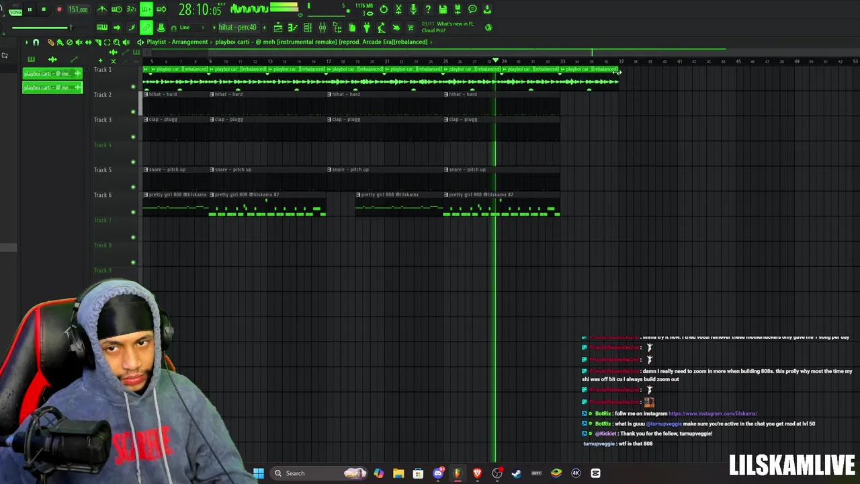Select the pencil Draw tool
Image resolution: width=860 pixels, height=484 pixels.
50,42
